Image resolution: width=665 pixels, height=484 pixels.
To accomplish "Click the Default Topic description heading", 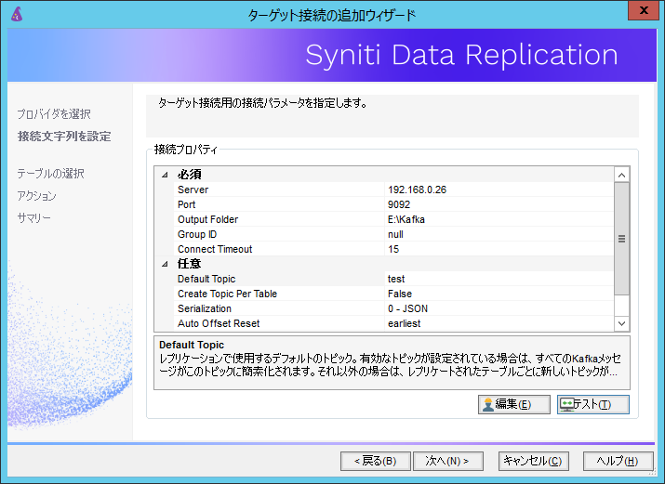I will pyautogui.click(x=192, y=345).
